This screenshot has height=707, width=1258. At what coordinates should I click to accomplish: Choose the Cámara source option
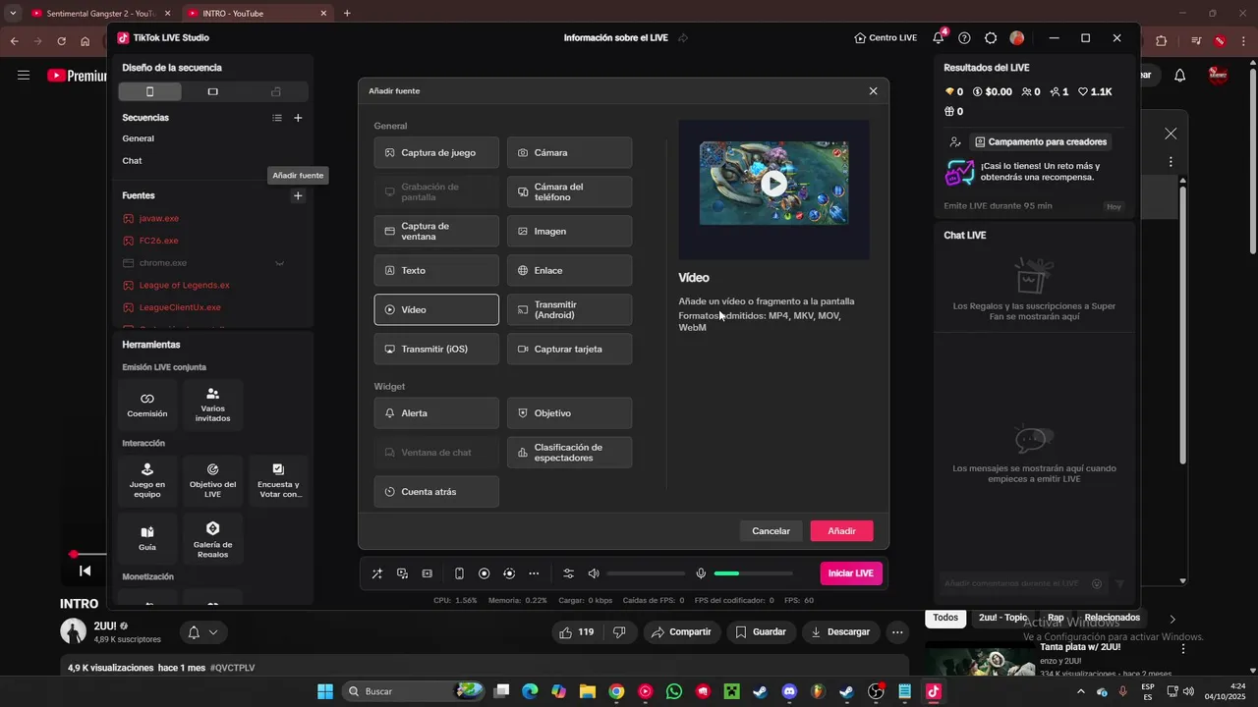point(569,152)
